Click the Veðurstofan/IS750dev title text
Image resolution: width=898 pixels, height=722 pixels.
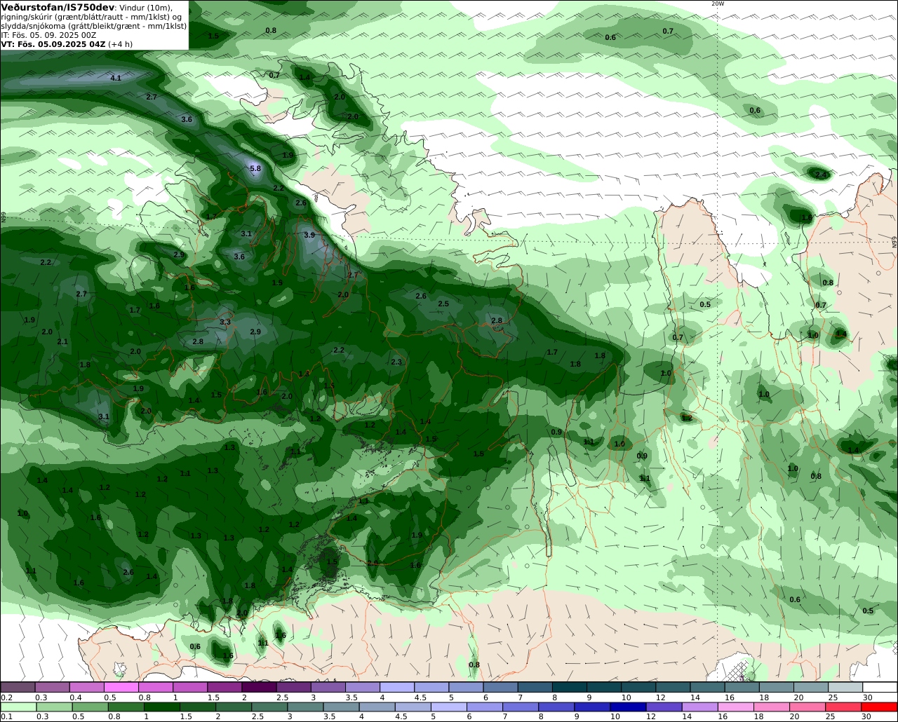click(x=58, y=7)
